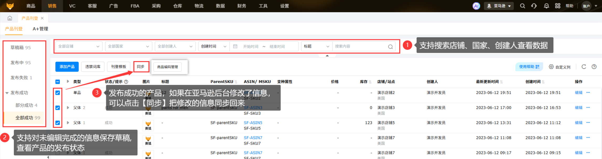The image size is (602, 159).
Task: Click the 账户 avatar
Action: click(586, 6)
